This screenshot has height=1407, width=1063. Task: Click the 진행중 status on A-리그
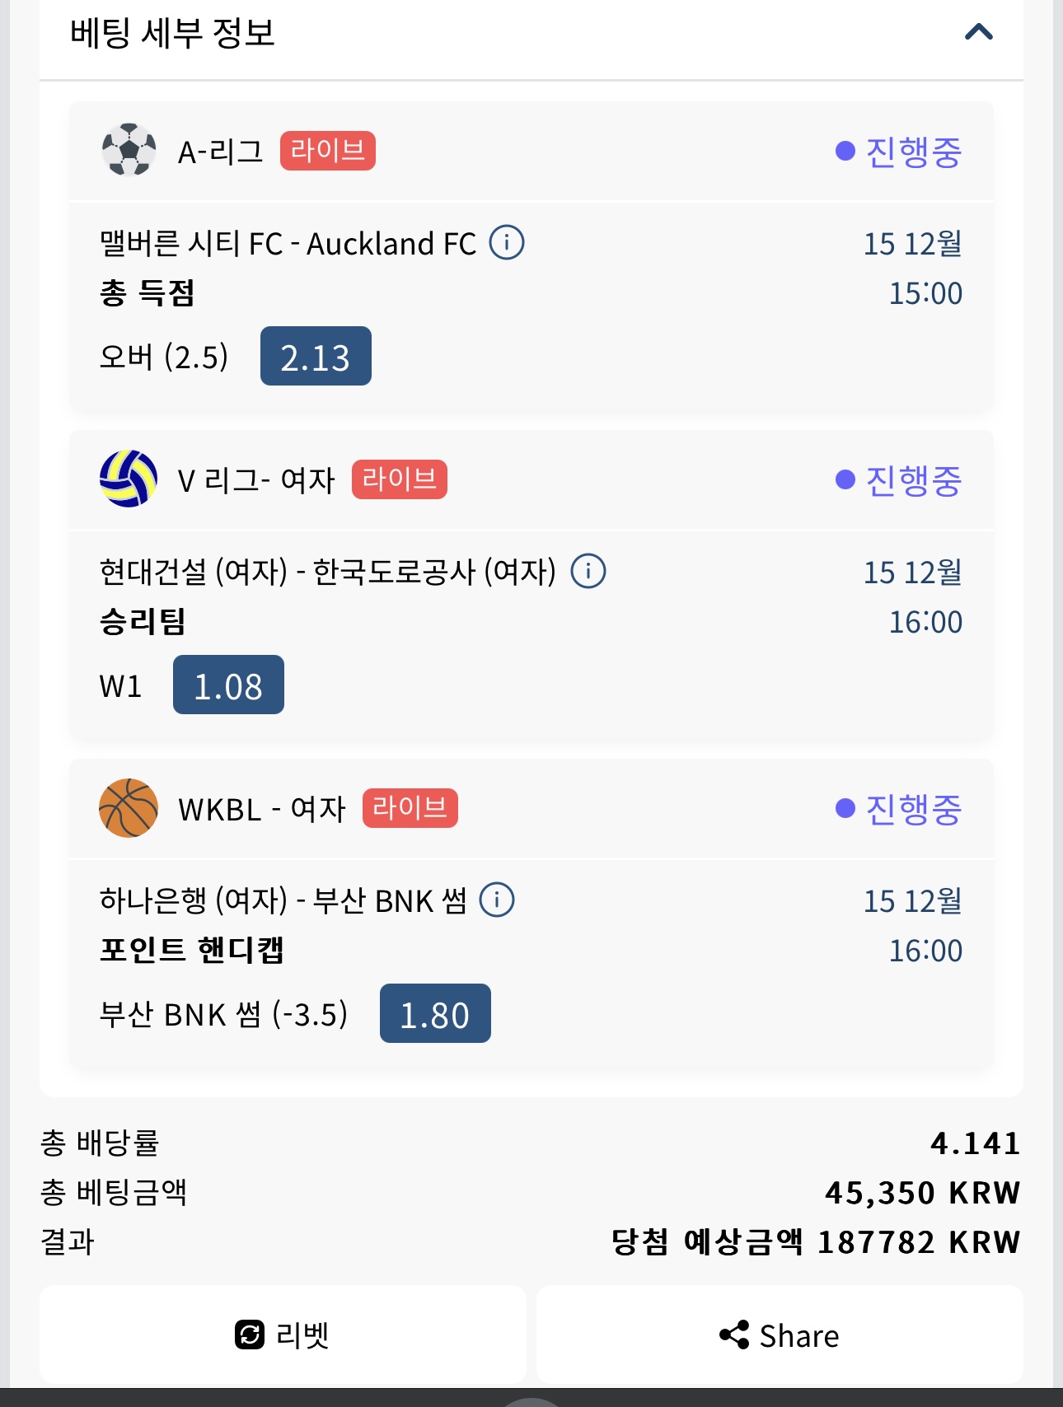[898, 152]
